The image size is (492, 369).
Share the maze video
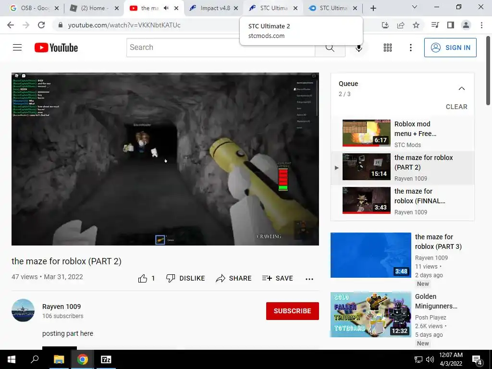tap(234, 278)
